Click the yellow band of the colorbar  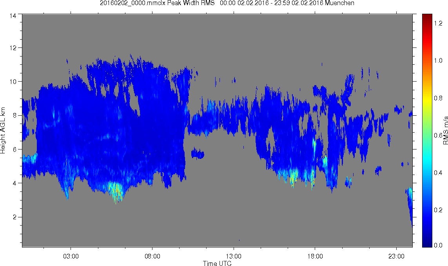pyautogui.click(x=427, y=98)
